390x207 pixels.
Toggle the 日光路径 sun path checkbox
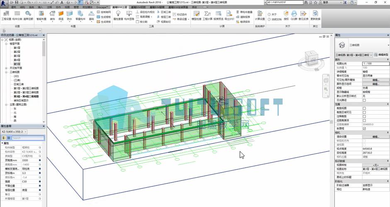364,100
